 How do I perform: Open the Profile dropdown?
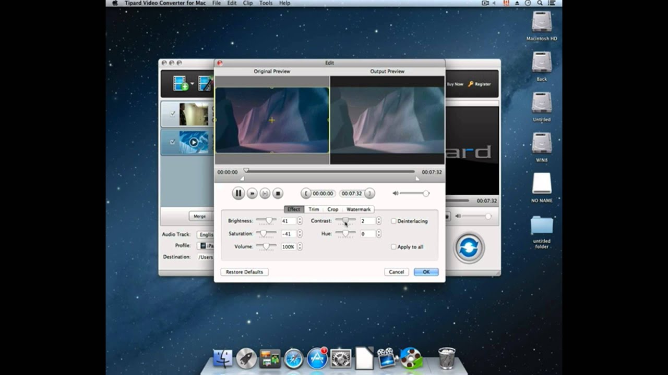point(206,245)
